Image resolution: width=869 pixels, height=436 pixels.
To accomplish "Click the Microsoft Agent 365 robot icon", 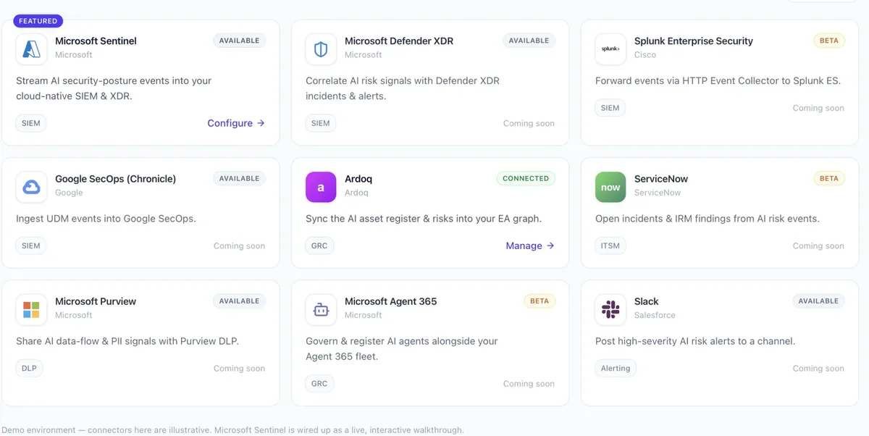I will pos(321,309).
